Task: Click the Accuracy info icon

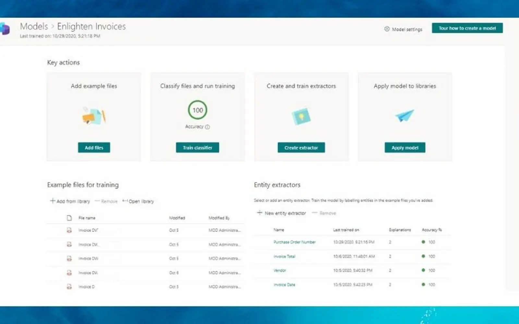Action: (208, 127)
